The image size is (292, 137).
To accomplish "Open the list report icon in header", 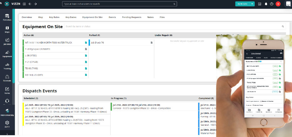I will point(260,4).
